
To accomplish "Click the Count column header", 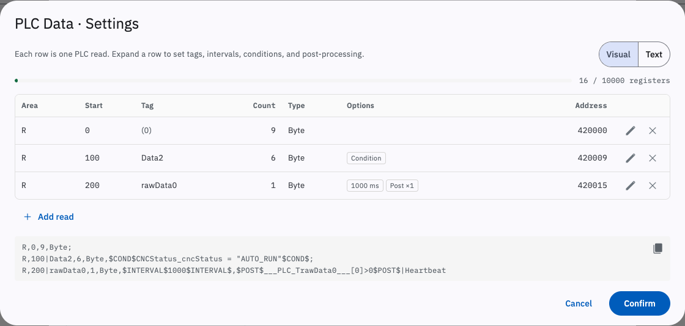I will (264, 106).
